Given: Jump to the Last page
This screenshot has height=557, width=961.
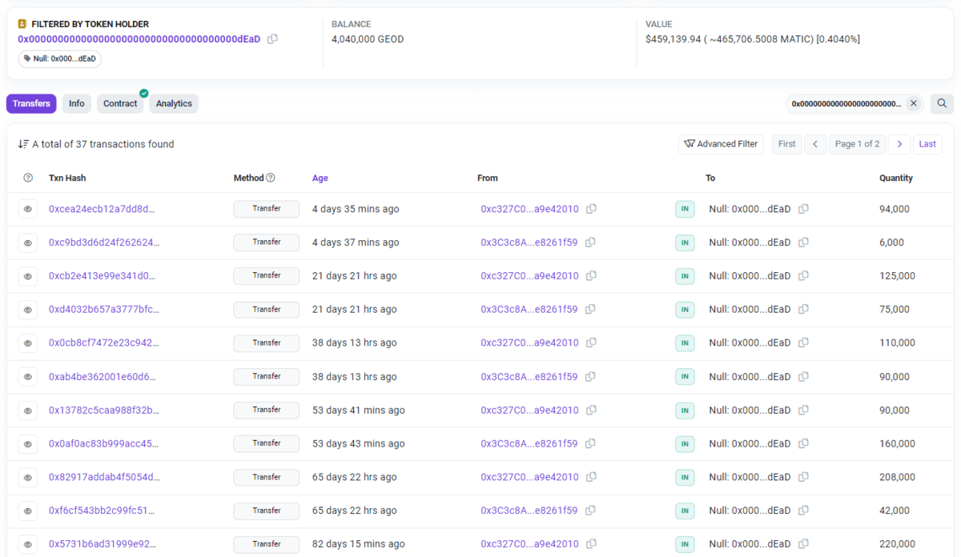Looking at the screenshot, I should coord(927,144).
